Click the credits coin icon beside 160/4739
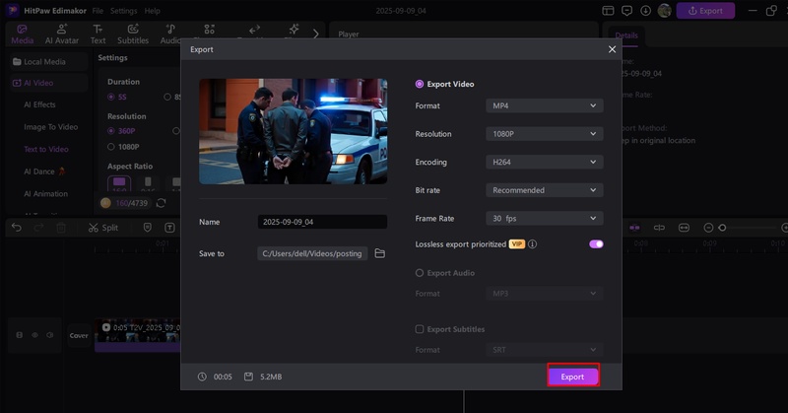788x413 pixels. (105, 203)
